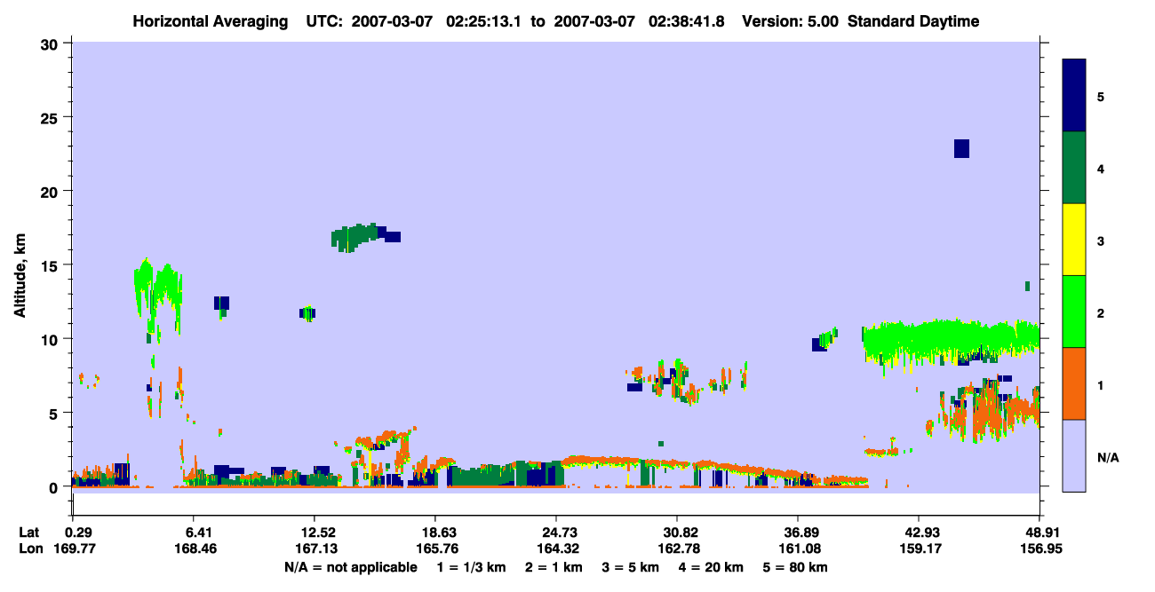Click the orange colorbar segment labeled 1
Image resolution: width=1155 pixels, height=592 pixels.
click(x=1074, y=383)
